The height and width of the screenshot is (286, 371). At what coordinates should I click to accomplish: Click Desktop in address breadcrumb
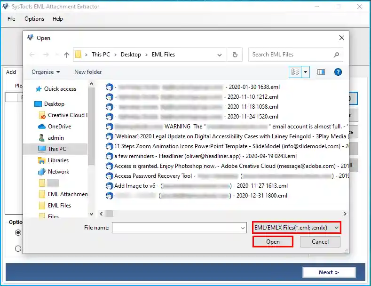(x=131, y=55)
